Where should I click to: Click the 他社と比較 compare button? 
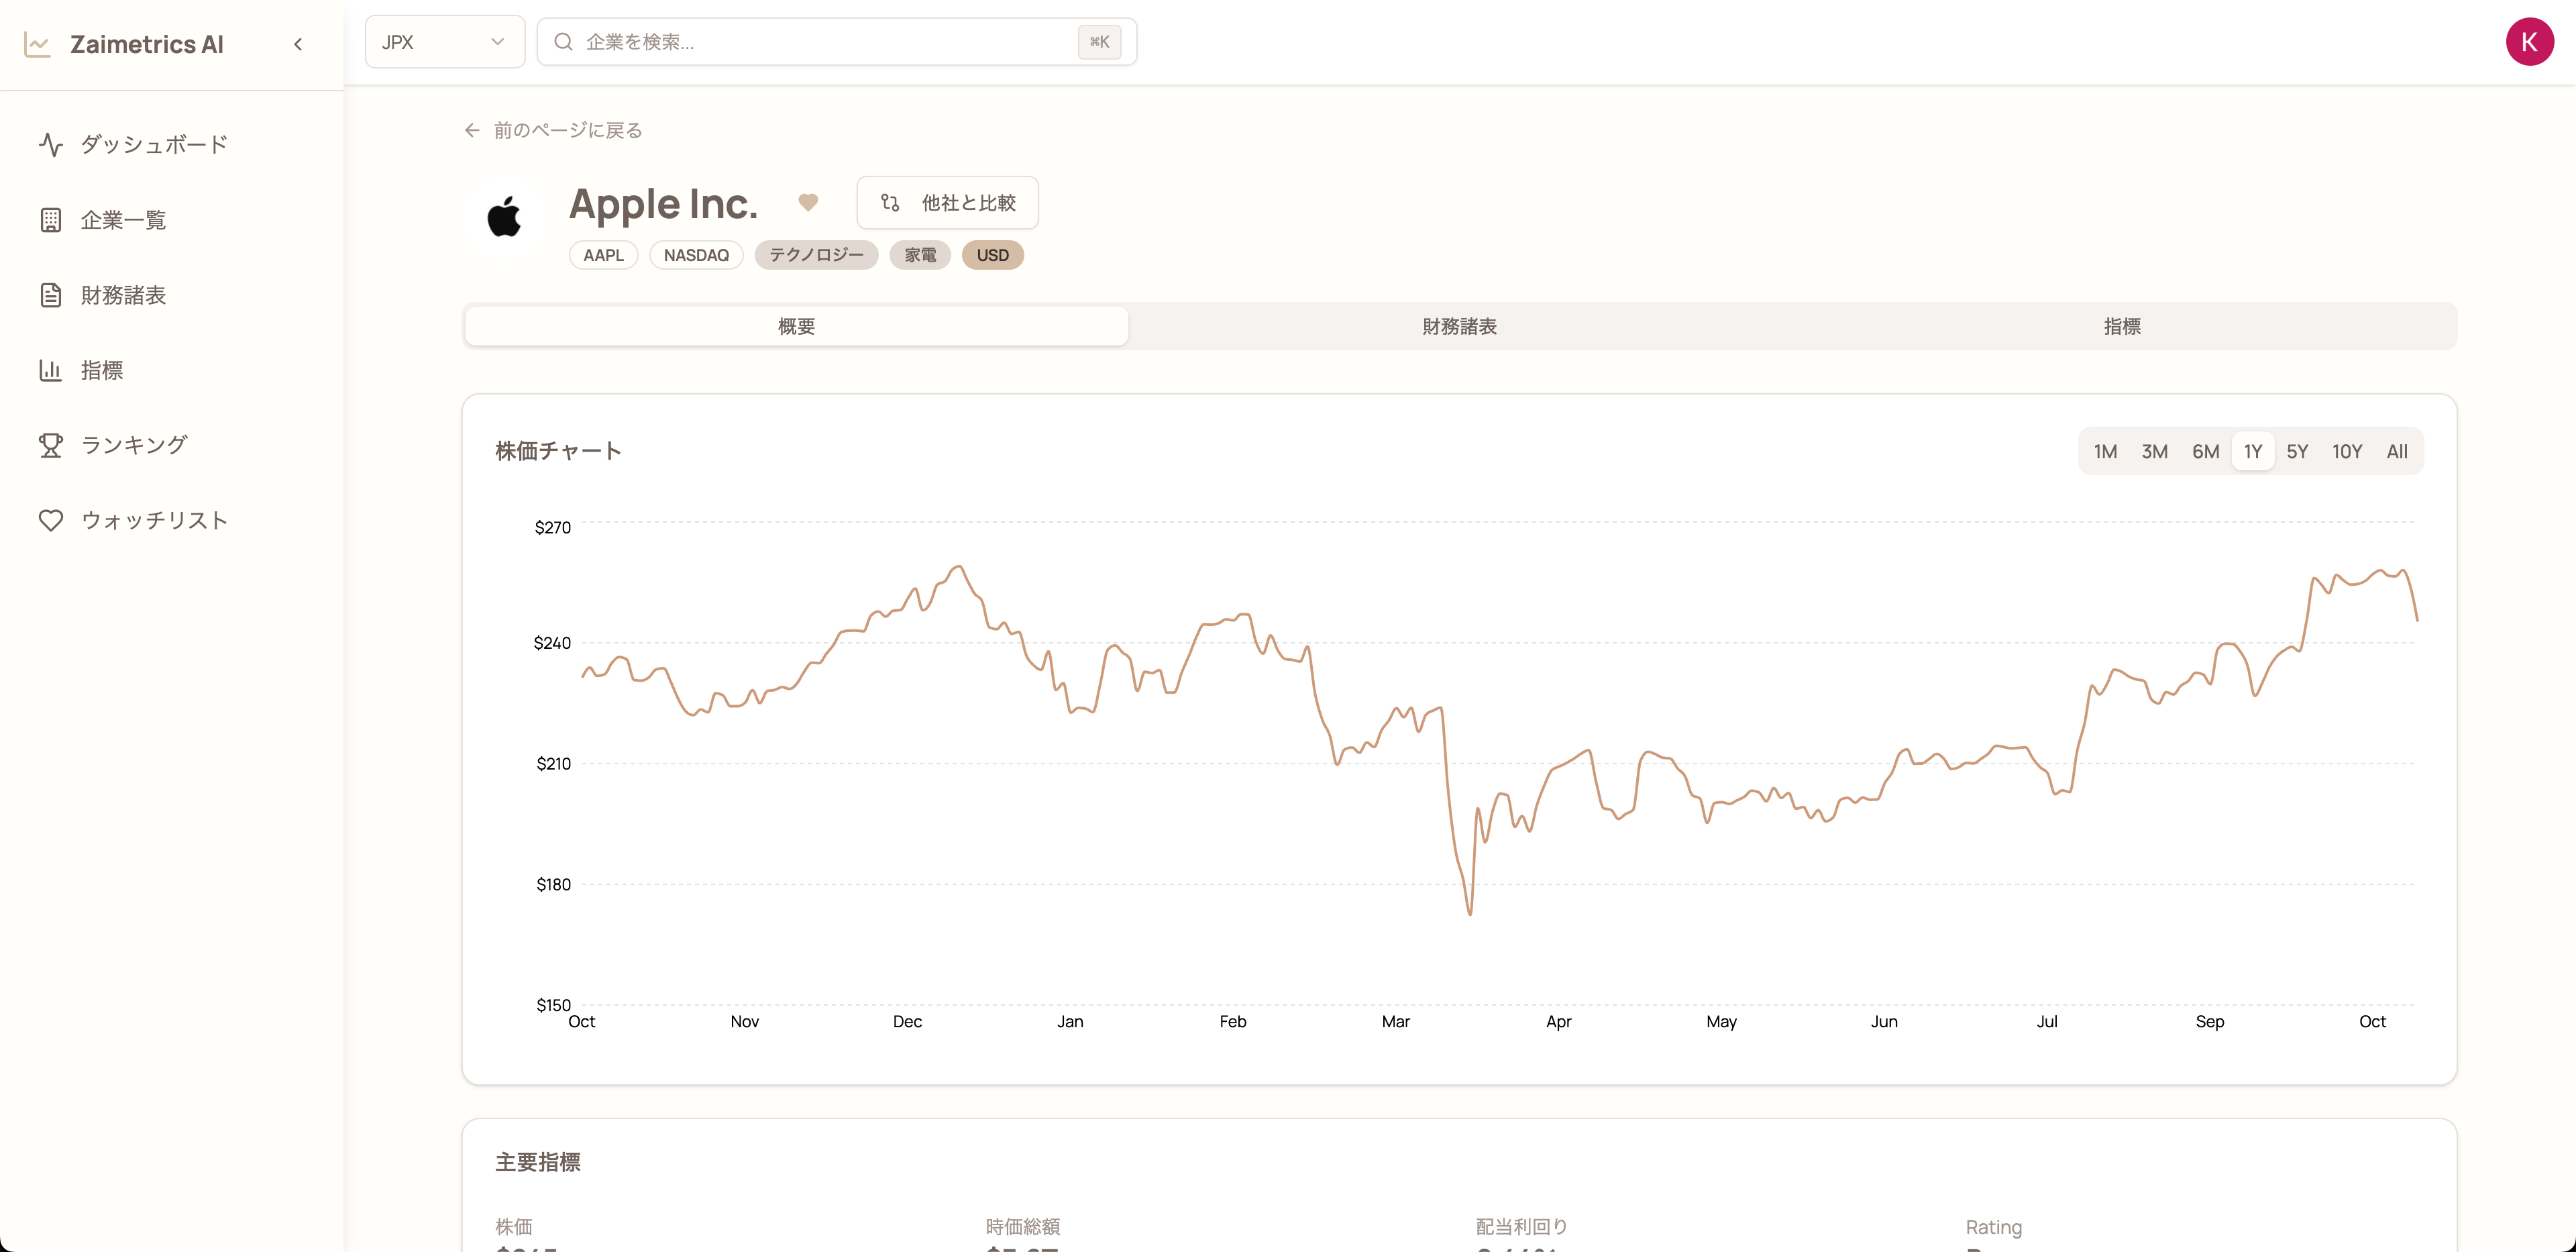(947, 203)
